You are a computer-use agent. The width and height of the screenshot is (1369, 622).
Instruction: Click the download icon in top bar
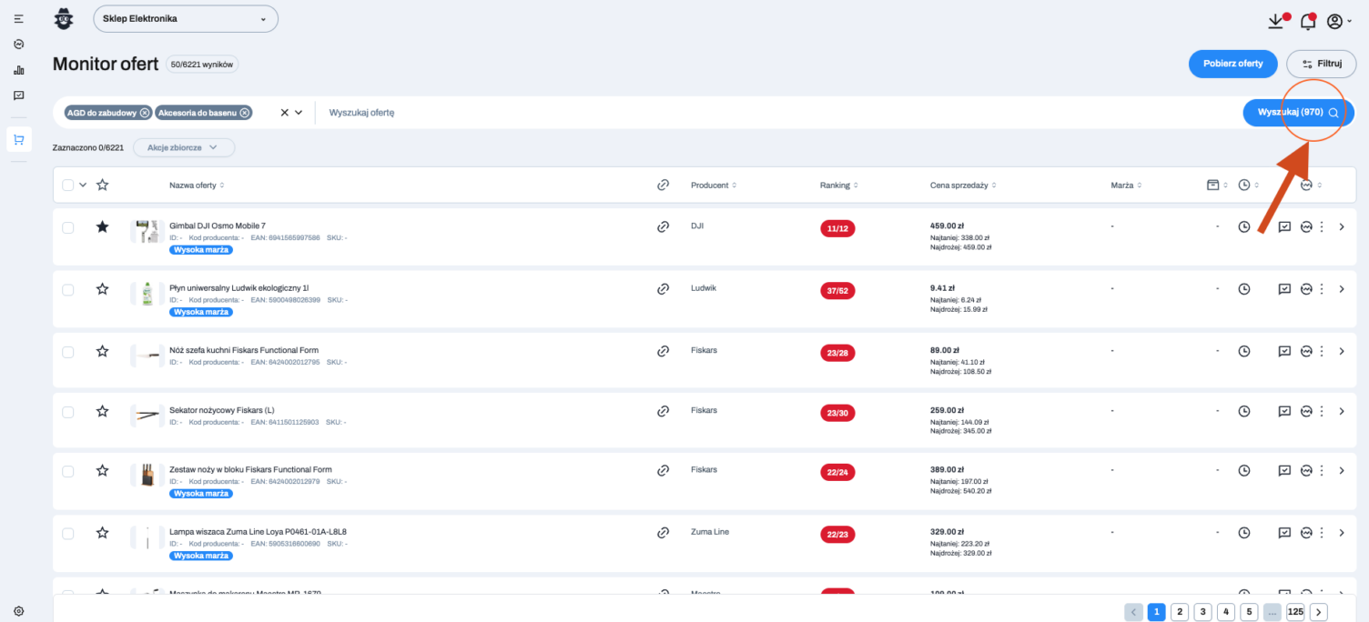click(x=1276, y=22)
